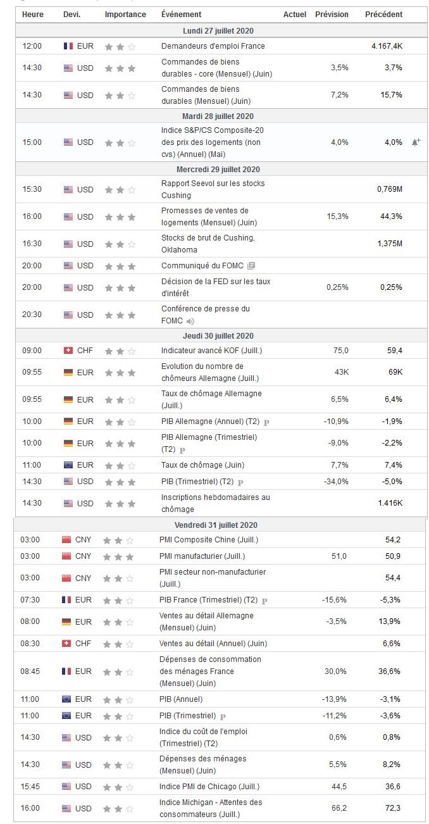Open the Indice Michigan consumer expectations event

[211, 808]
